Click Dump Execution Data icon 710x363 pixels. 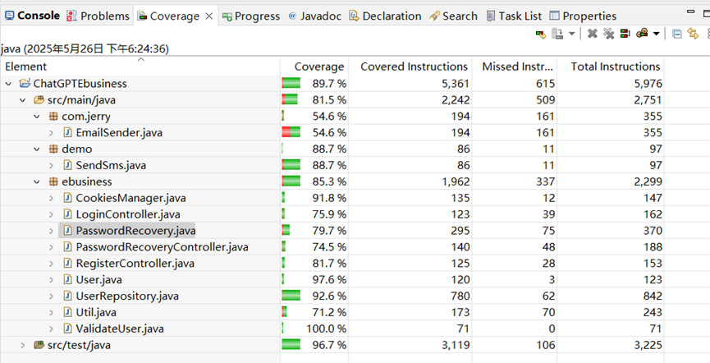coord(557,34)
